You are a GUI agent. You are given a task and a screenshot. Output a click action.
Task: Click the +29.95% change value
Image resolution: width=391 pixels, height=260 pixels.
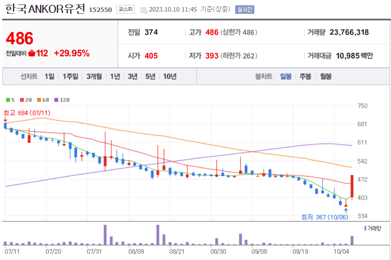click(x=71, y=53)
